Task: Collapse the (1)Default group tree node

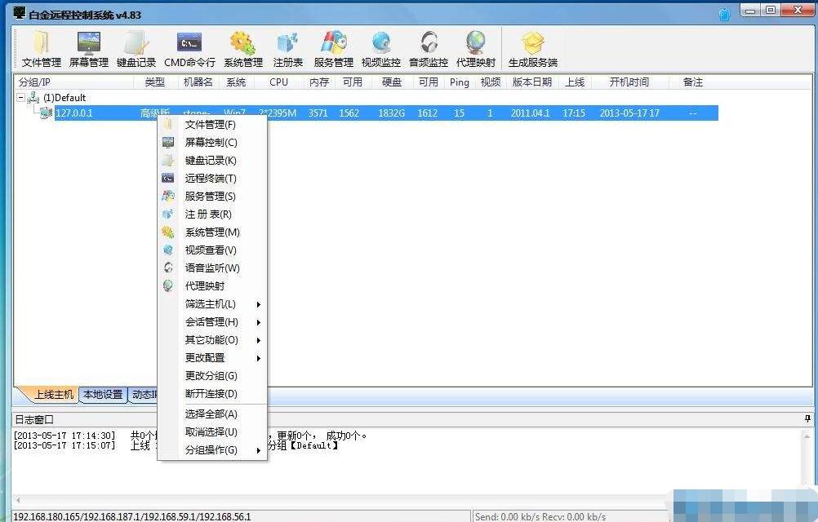Action: [x=20, y=98]
